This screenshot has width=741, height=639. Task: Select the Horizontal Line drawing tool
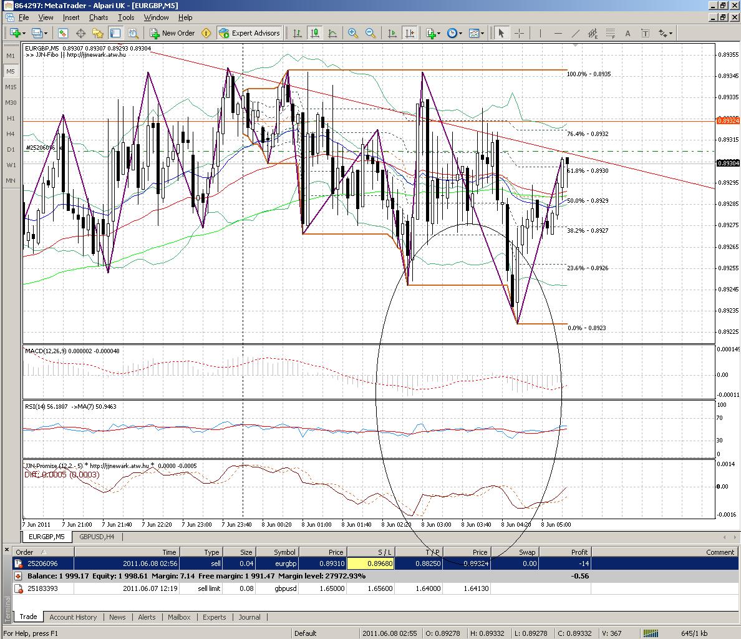click(557, 33)
